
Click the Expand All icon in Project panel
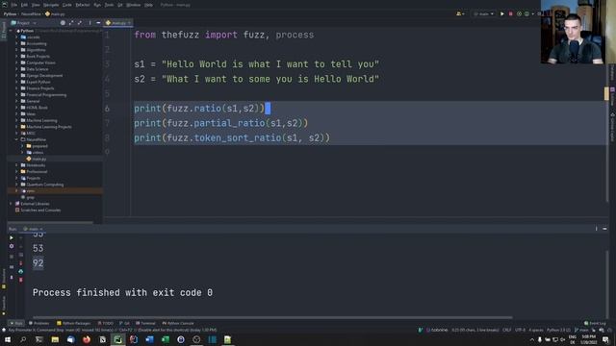coord(71,23)
